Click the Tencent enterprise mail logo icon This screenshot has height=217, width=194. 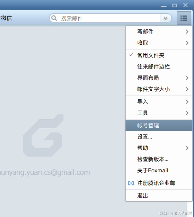click(x=131, y=183)
